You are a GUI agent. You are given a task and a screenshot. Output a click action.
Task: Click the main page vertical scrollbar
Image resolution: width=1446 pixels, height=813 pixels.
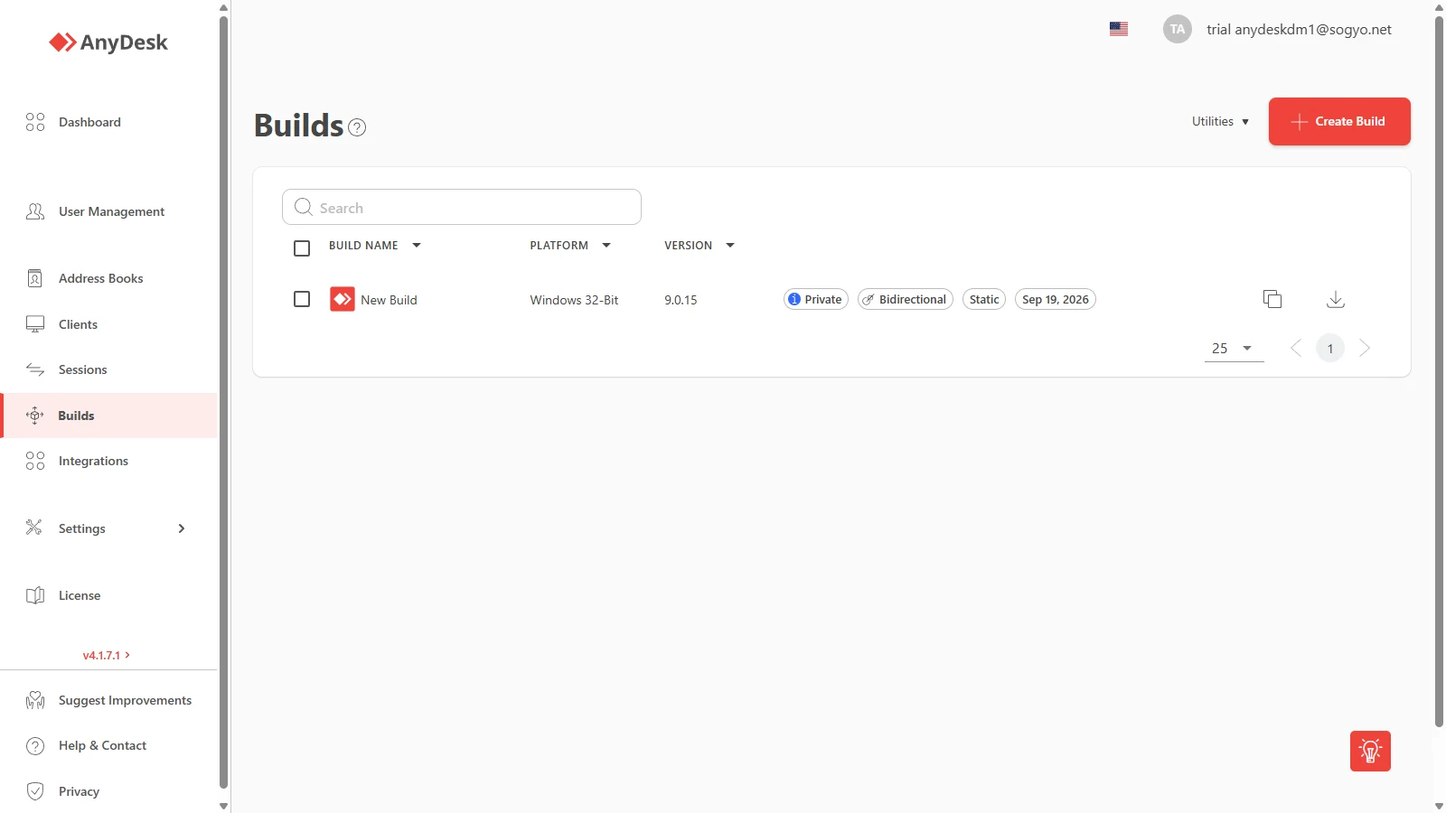click(x=1439, y=370)
